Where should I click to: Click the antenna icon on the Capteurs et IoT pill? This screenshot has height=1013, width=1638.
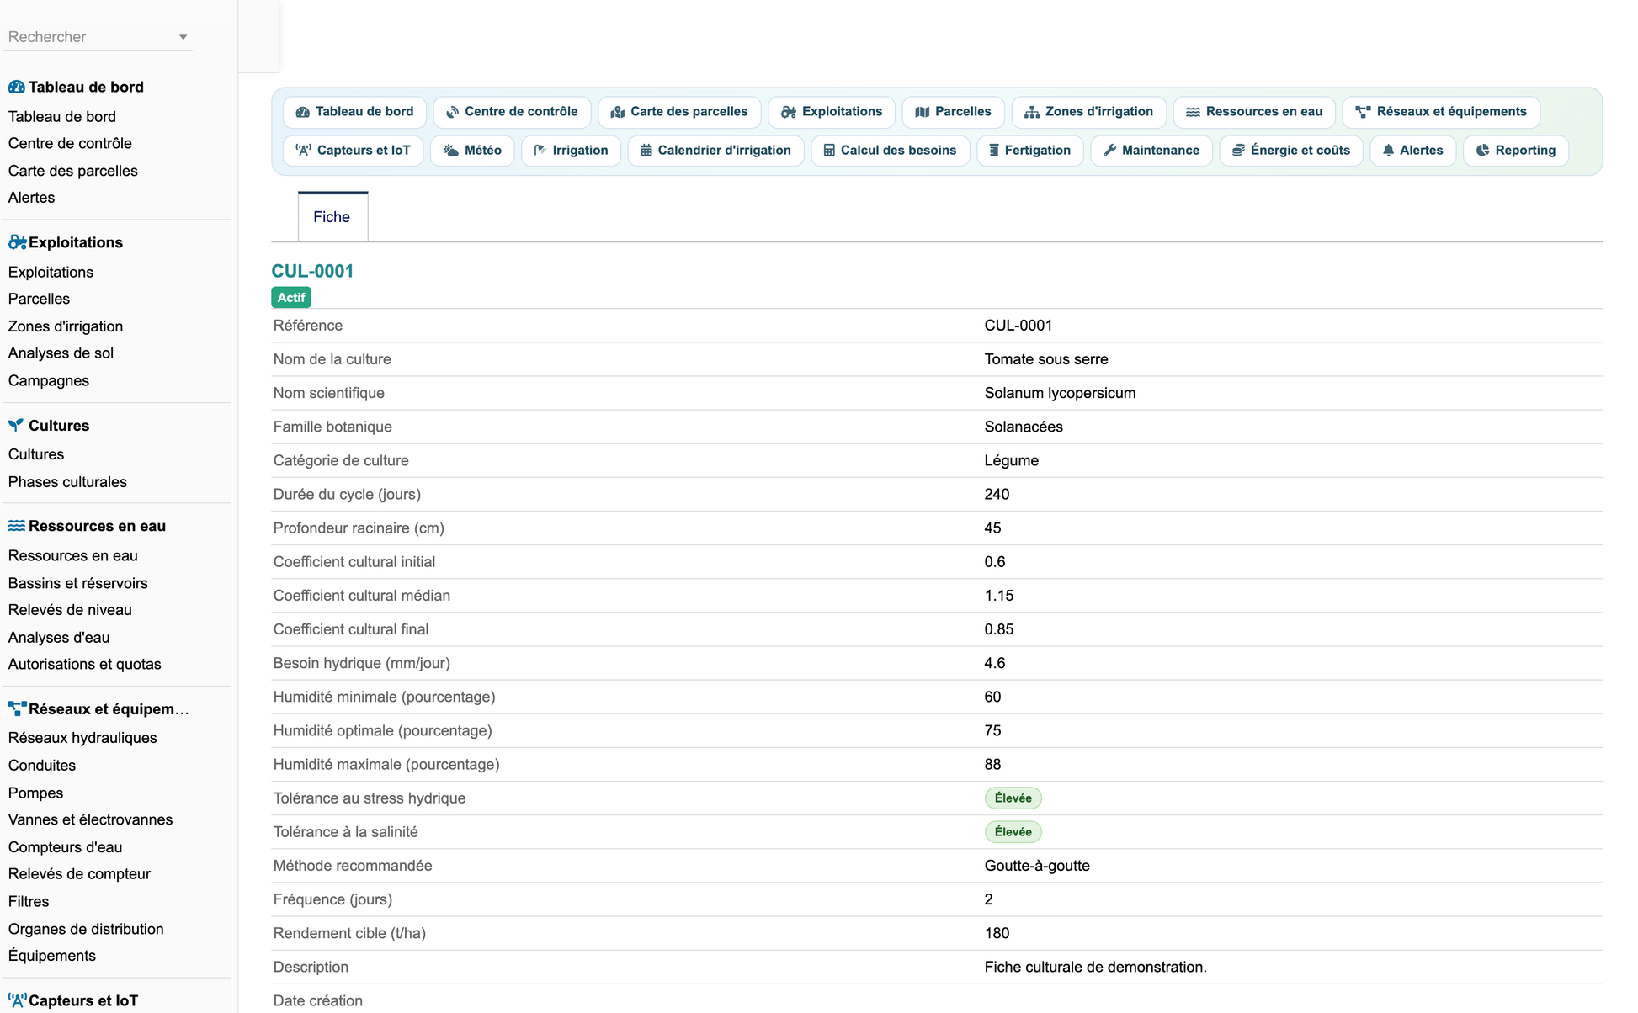304,151
